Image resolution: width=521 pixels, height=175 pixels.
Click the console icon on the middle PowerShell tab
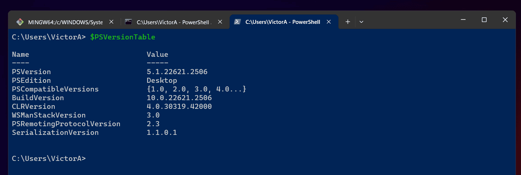(128, 22)
